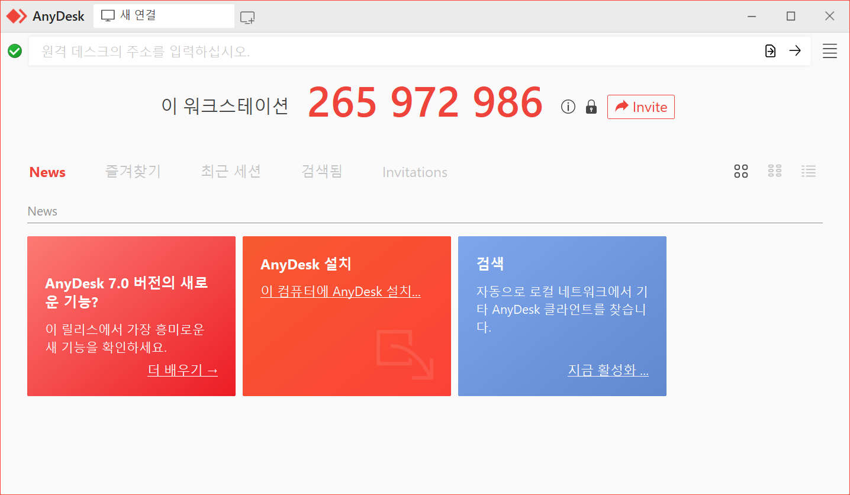Click the install arrow graphic on AnyDesk 설치 card

pos(405,354)
